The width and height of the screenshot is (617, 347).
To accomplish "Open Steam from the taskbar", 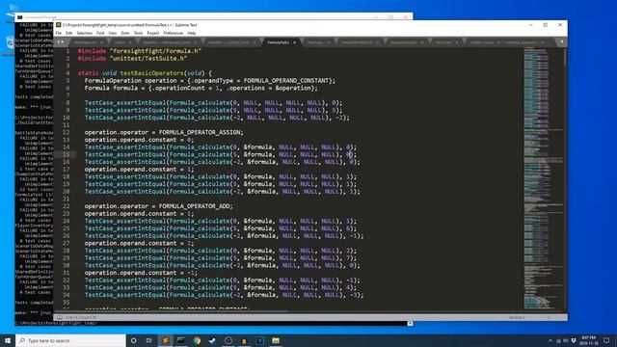I will pos(212,340).
